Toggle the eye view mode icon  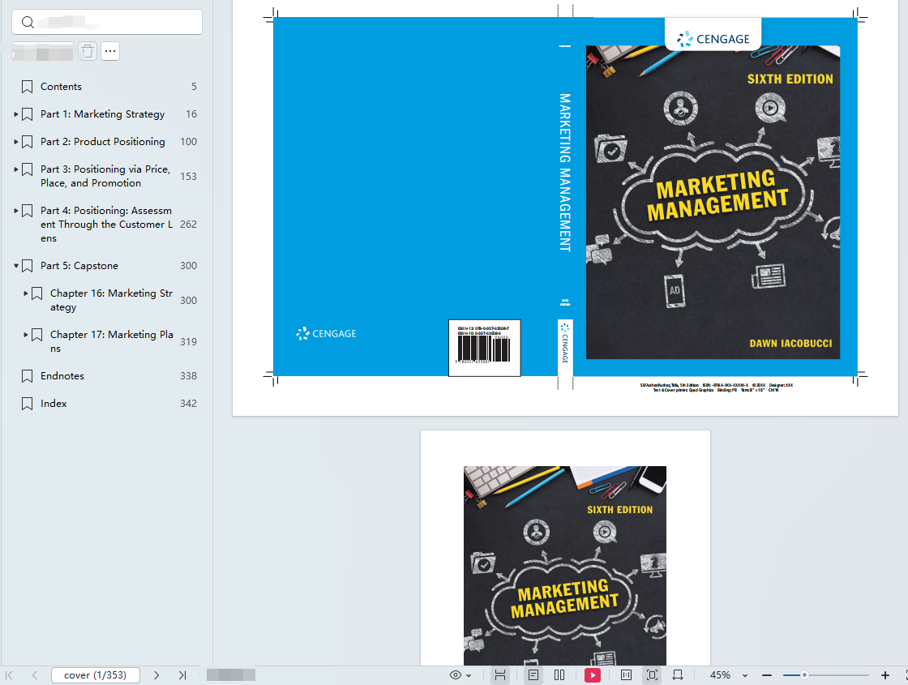click(456, 675)
